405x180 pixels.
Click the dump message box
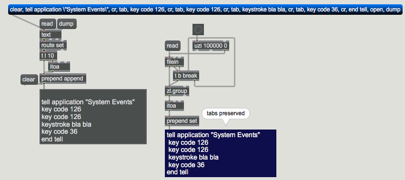[66, 24]
